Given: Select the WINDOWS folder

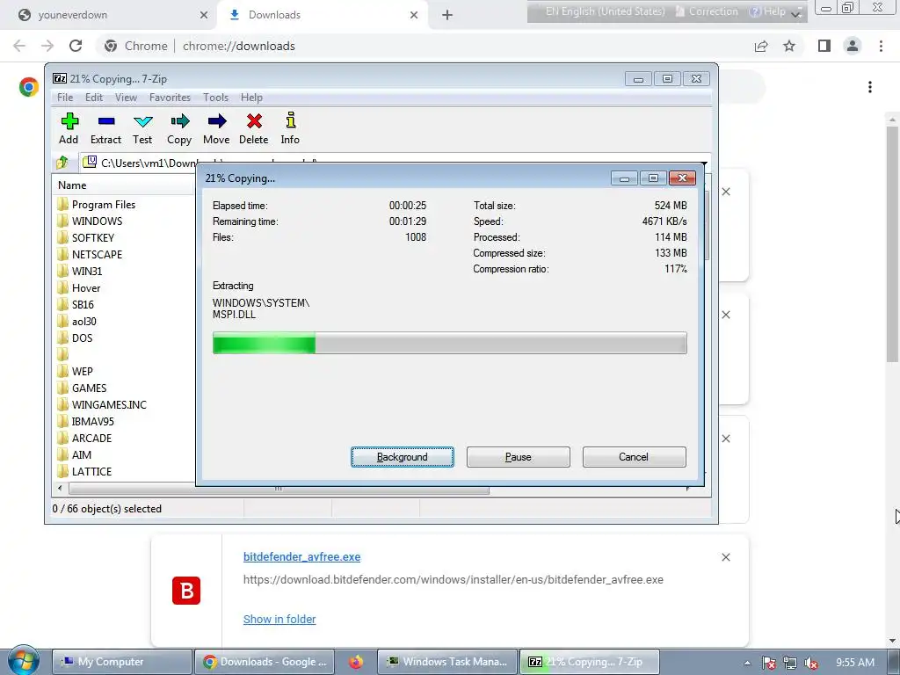Looking at the screenshot, I should (x=91, y=221).
